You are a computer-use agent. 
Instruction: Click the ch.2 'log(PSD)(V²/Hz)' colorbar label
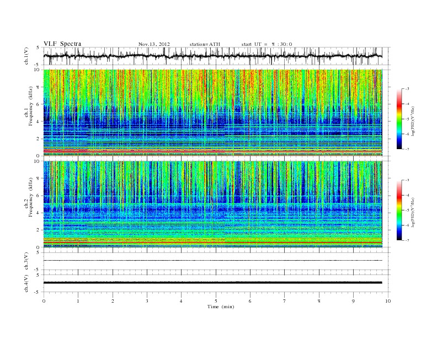pos(413,212)
